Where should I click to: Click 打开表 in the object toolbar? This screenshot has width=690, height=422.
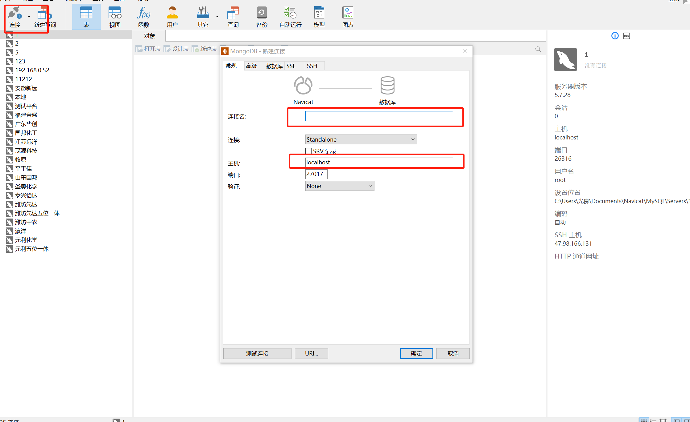(148, 49)
